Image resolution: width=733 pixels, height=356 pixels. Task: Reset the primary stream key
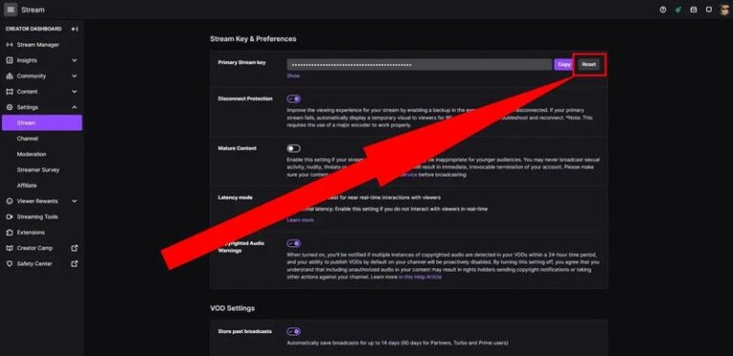tap(589, 65)
